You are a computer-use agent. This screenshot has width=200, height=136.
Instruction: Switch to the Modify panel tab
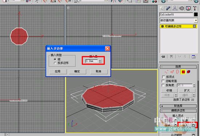point(168,8)
